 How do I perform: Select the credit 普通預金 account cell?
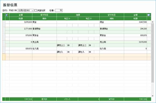(112, 29)
